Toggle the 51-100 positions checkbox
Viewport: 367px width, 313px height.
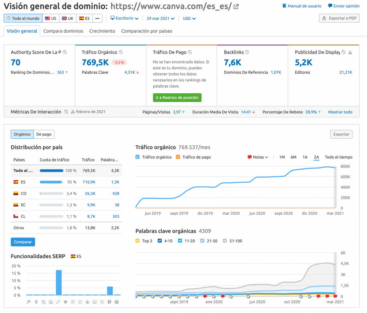pyautogui.click(x=225, y=241)
